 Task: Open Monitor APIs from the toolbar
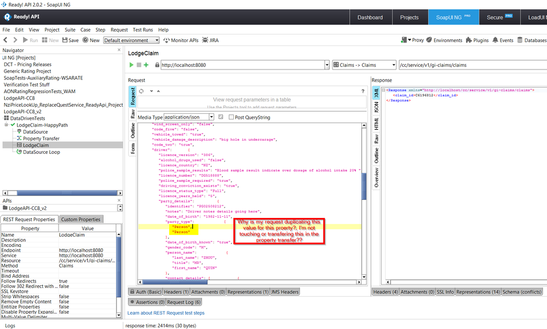pos(181,40)
